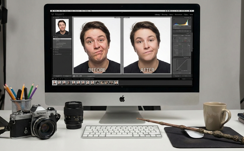The height and width of the screenshot is (151, 244).
Task: Click the edit point curve pencil icon
Action: [x=190, y=73]
